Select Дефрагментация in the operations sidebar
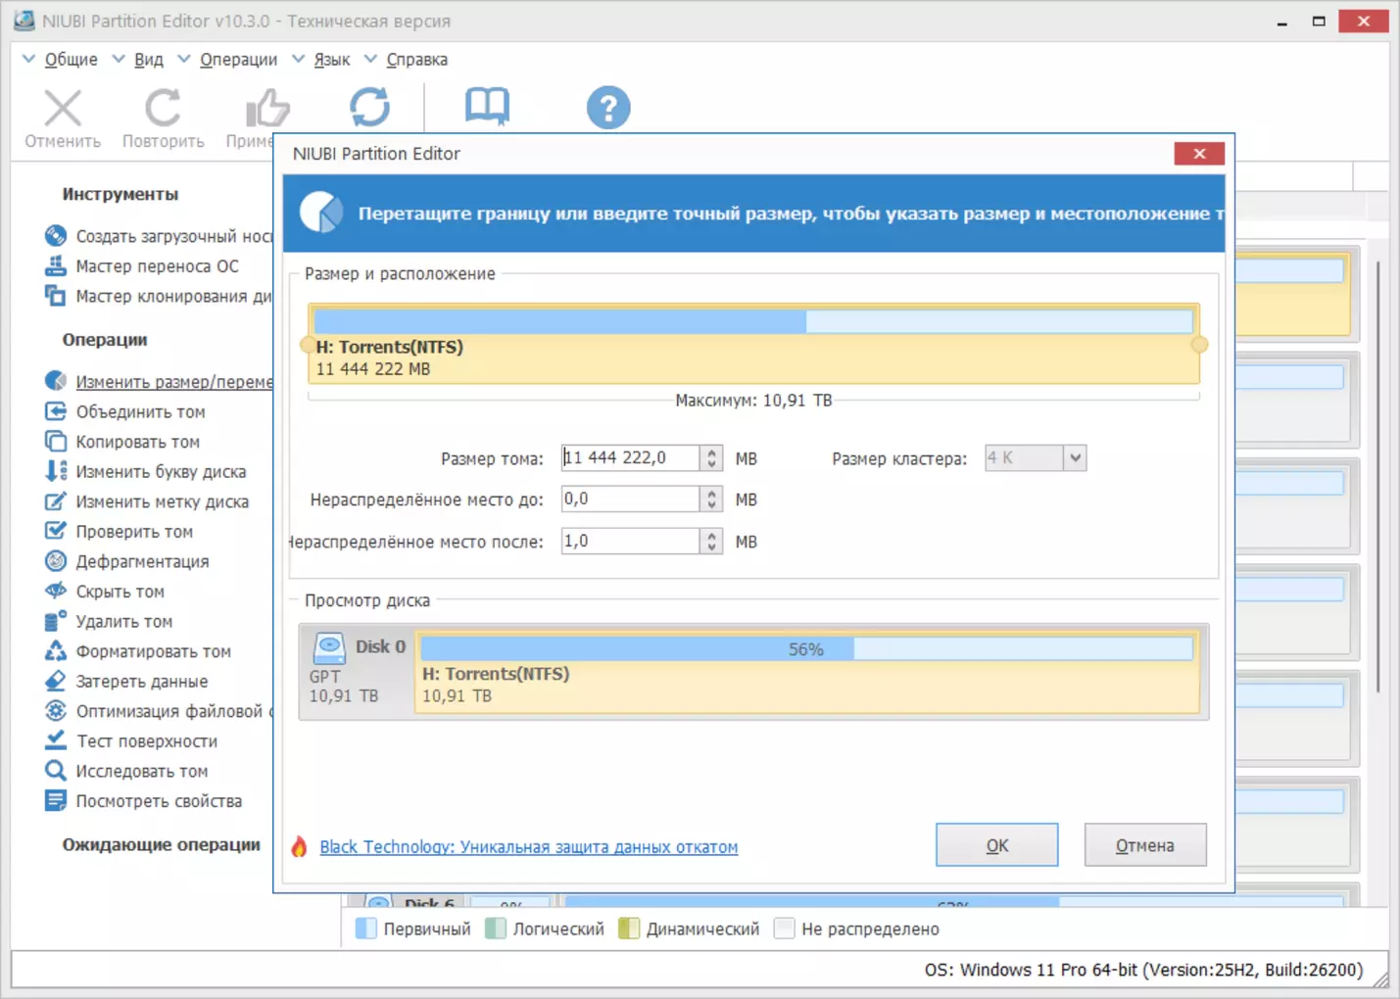 [x=142, y=561]
